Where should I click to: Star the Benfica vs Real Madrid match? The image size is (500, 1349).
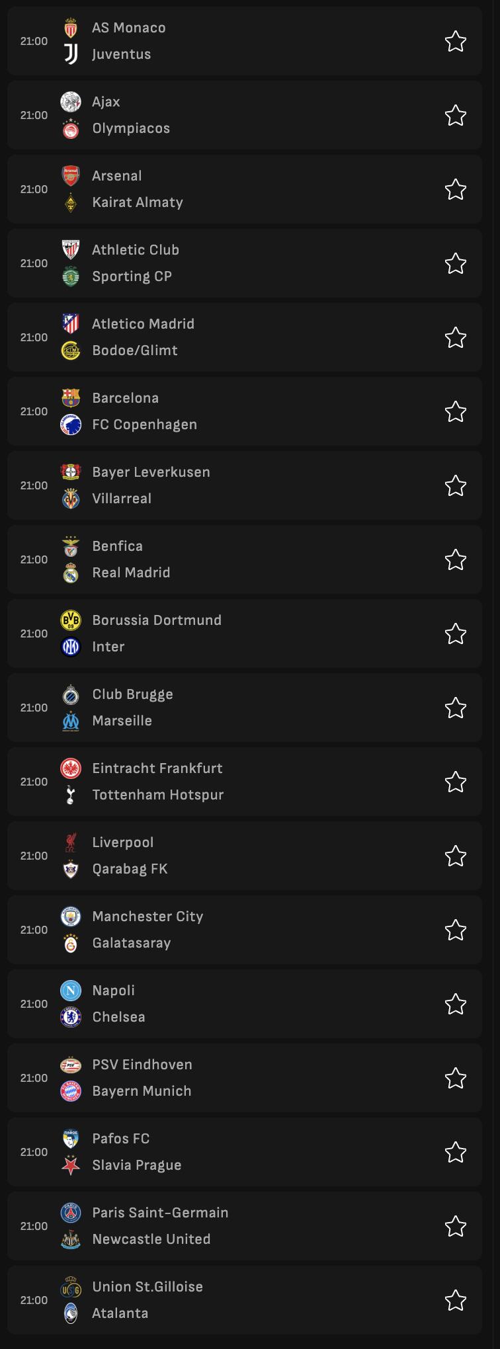click(456, 560)
